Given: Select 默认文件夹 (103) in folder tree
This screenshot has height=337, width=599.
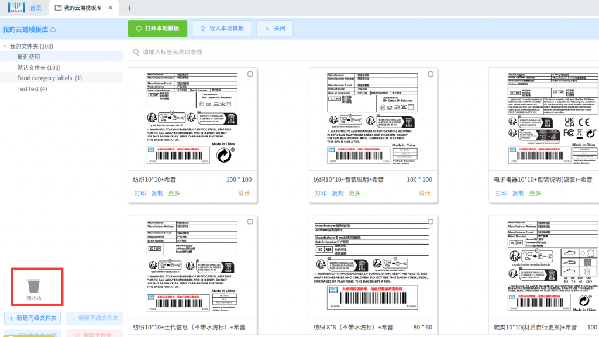Looking at the screenshot, I should [39, 67].
